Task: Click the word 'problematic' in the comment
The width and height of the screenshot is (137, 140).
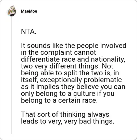Action: (x=103, y=80)
